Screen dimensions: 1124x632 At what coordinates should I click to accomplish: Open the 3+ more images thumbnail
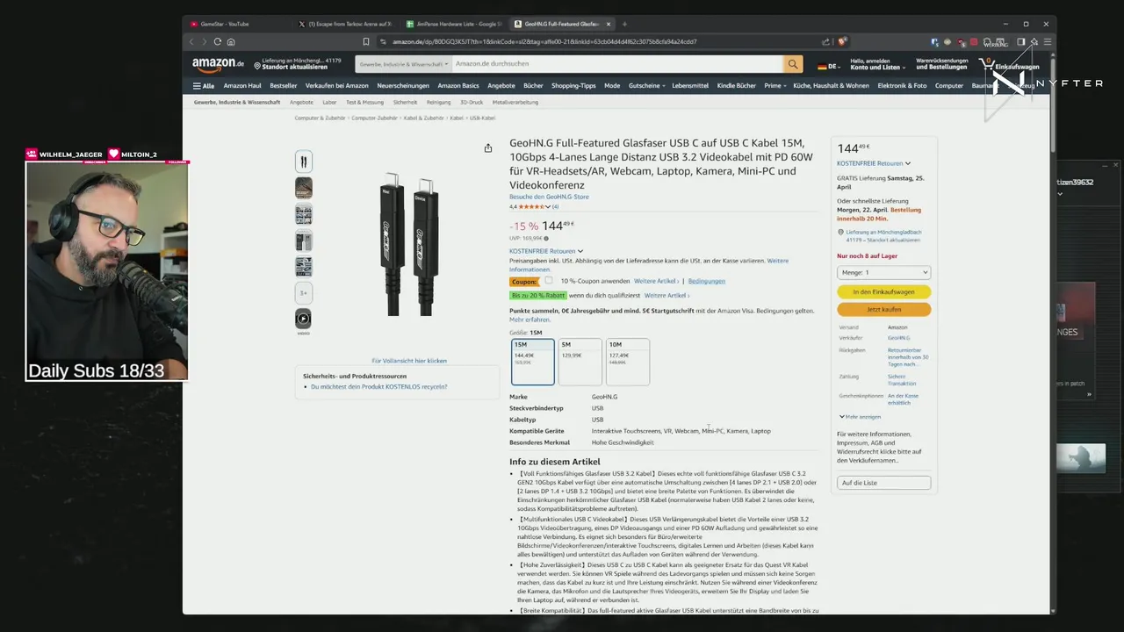[303, 293]
